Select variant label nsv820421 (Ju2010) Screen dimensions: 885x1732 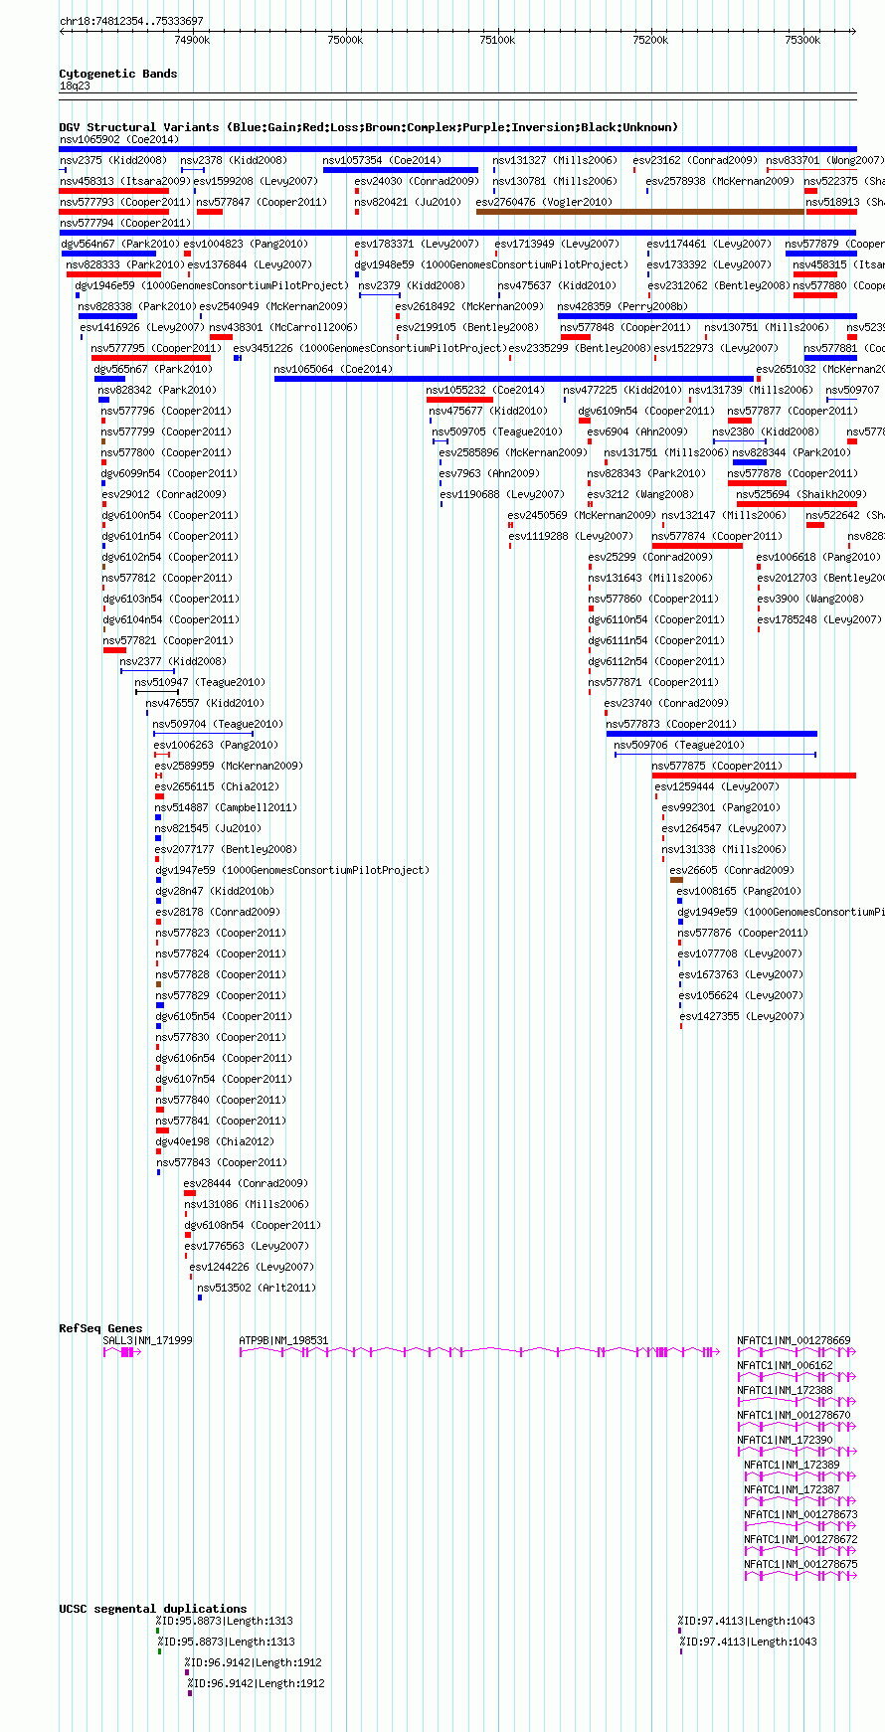[408, 202]
